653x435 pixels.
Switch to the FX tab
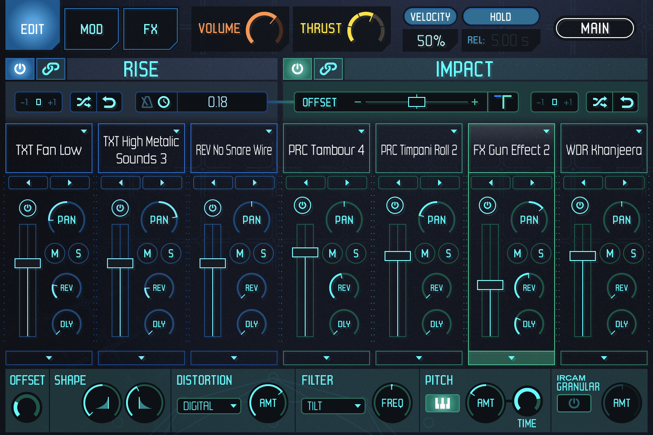(x=151, y=29)
